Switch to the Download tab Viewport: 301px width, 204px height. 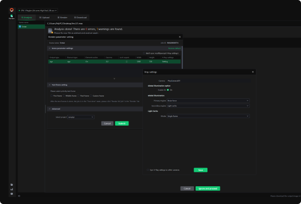pyautogui.click(x=80, y=17)
